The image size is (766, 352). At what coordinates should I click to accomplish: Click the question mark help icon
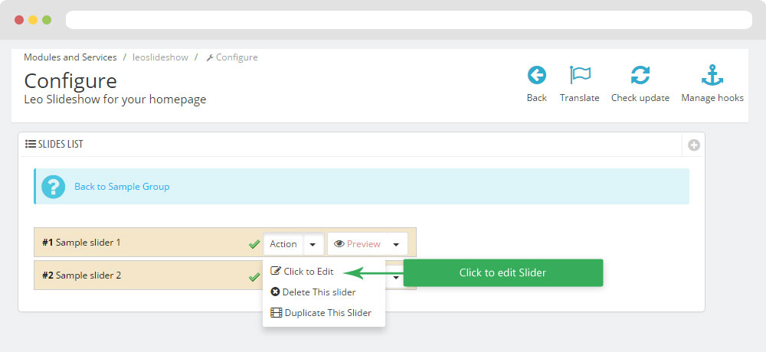pos(53,187)
